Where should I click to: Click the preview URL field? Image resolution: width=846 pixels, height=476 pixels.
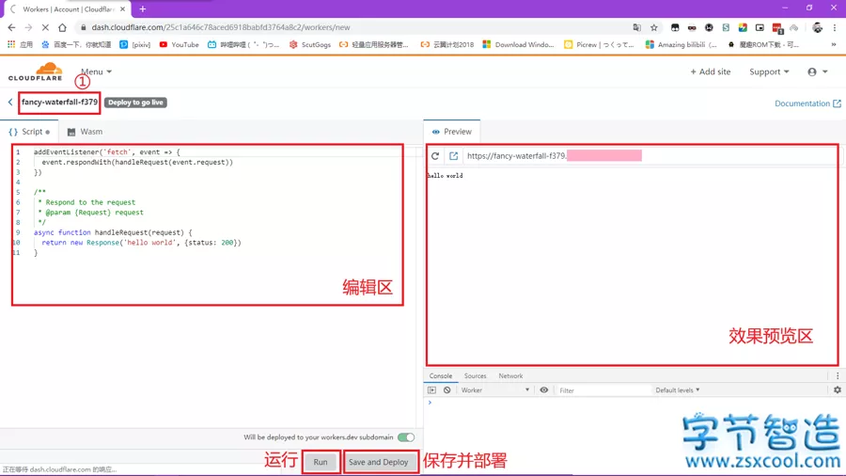point(650,156)
